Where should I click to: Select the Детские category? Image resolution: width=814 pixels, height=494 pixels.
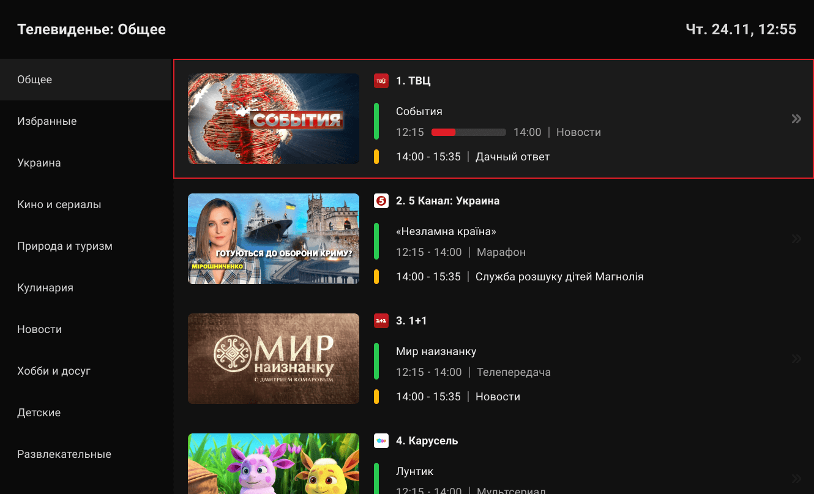[86, 413]
